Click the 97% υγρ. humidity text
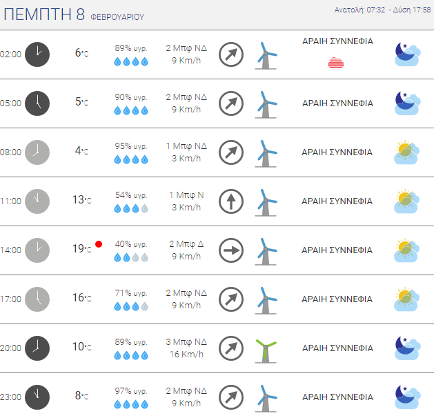 [131, 391]
